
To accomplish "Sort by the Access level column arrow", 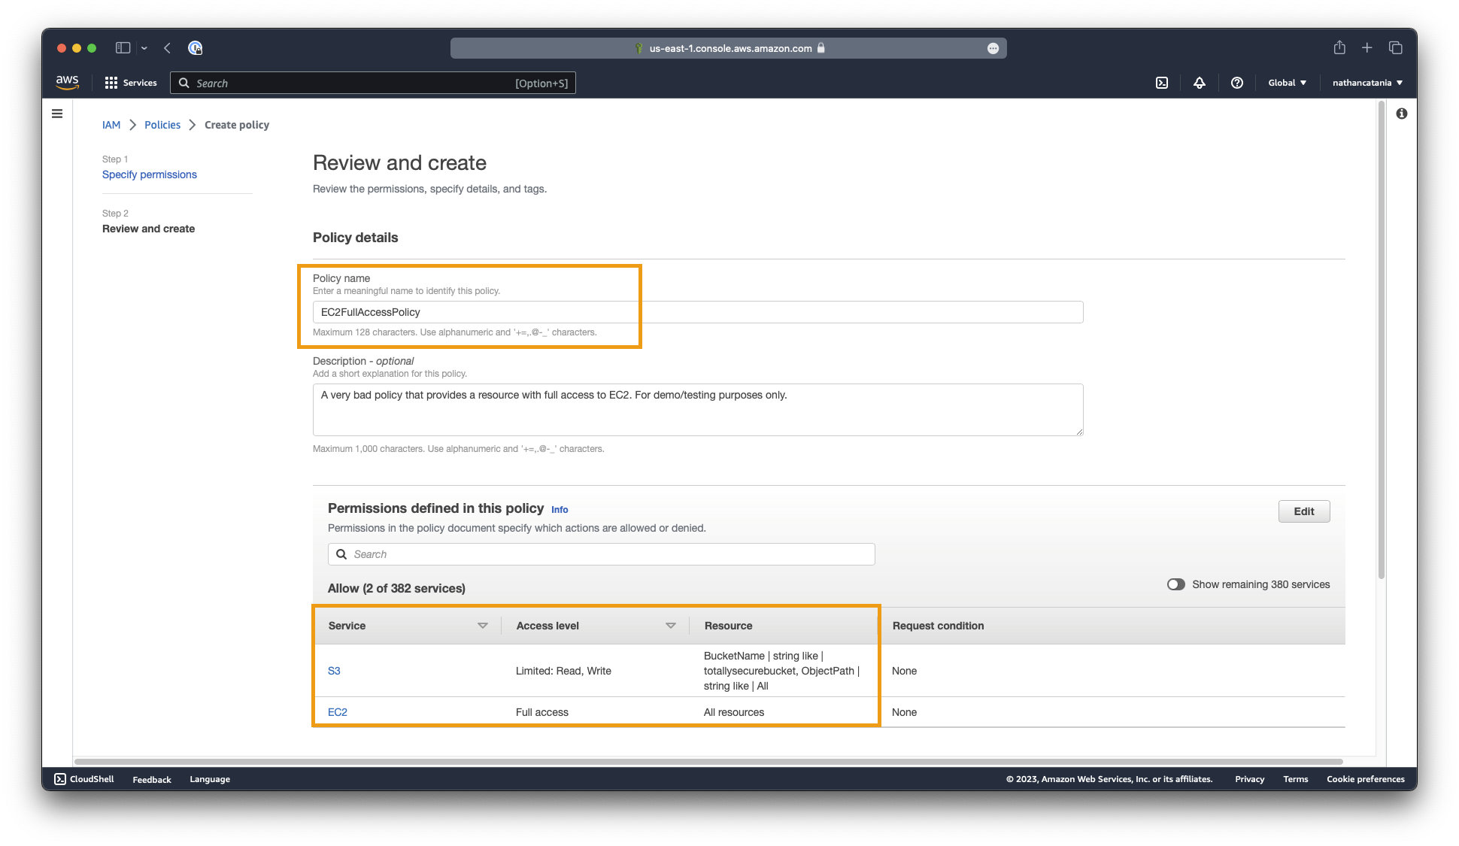I will click(x=671, y=626).
